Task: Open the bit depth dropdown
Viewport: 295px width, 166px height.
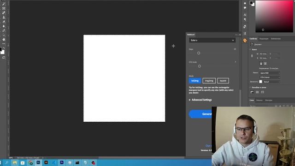Action: pos(270,77)
